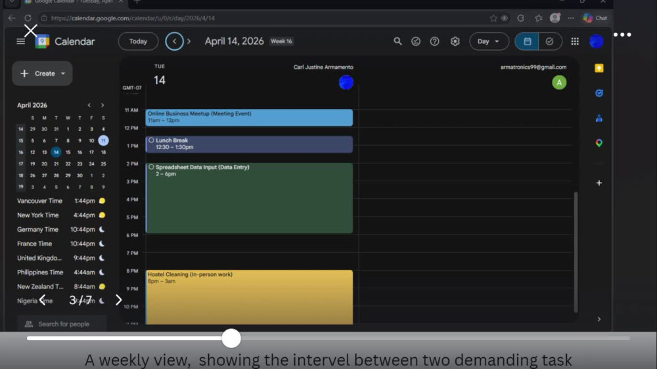Click Vancouver Time world clock
657x369 pixels.
point(61,201)
